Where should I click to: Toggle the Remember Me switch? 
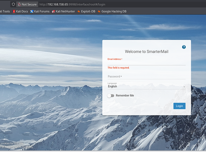(x=111, y=96)
